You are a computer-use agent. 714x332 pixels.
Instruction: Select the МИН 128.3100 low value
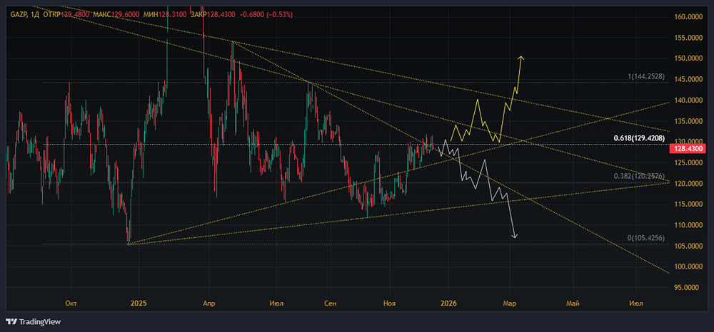point(165,14)
